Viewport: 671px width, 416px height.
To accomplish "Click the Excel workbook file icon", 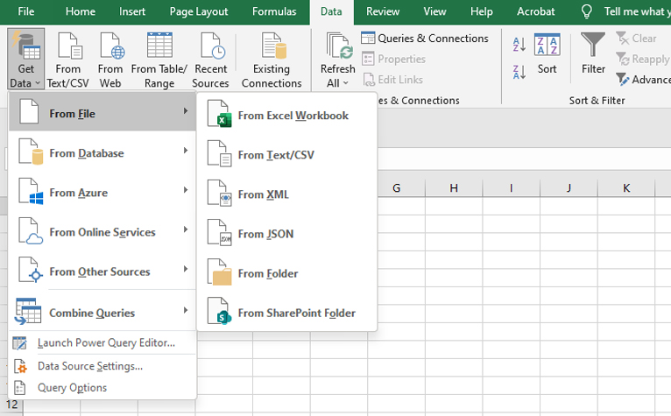I will pyautogui.click(x=219, y=114).
